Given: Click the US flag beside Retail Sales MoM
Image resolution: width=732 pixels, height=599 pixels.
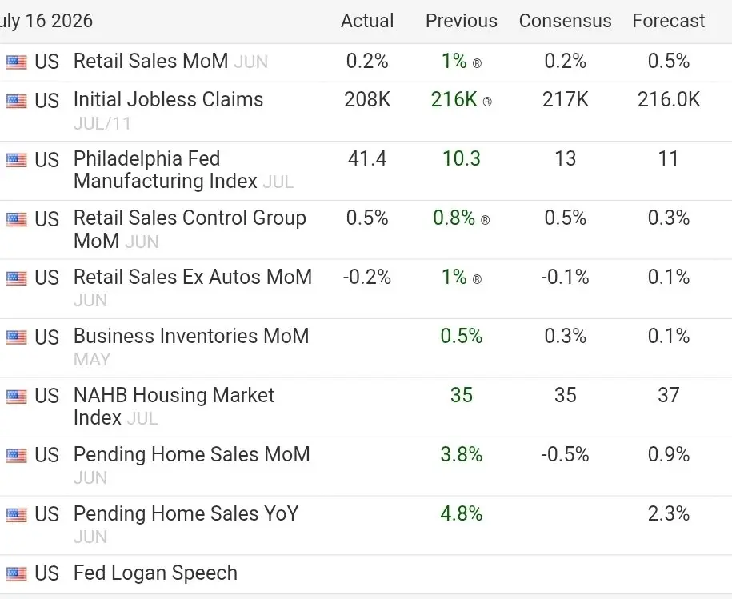Looking at the screenshot, I should click(x=16, y=62).
